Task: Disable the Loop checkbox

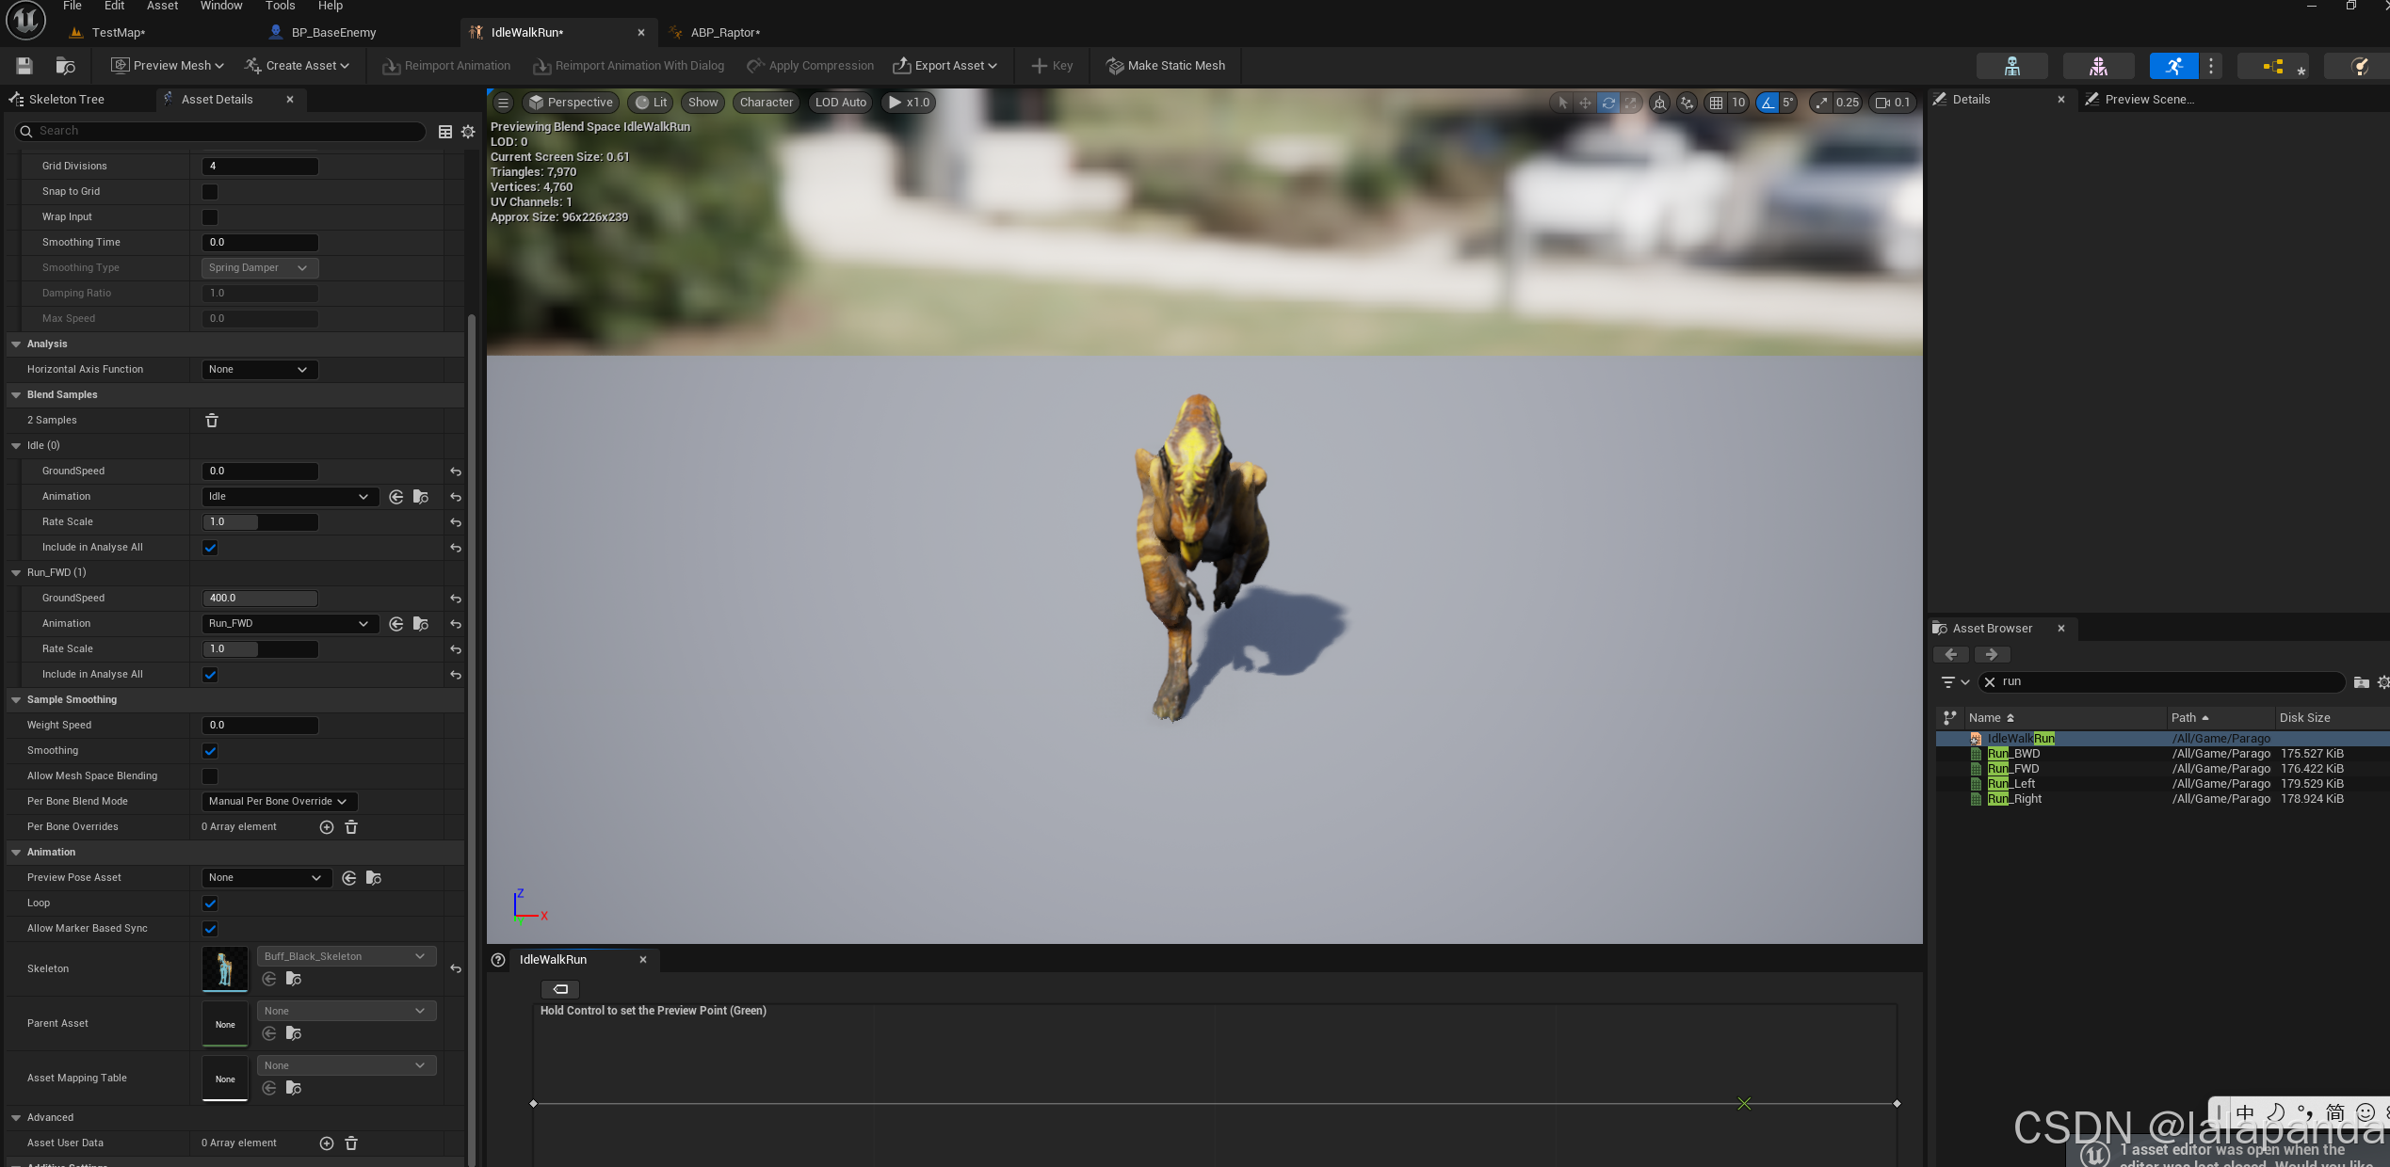Action: coord(210,903)
